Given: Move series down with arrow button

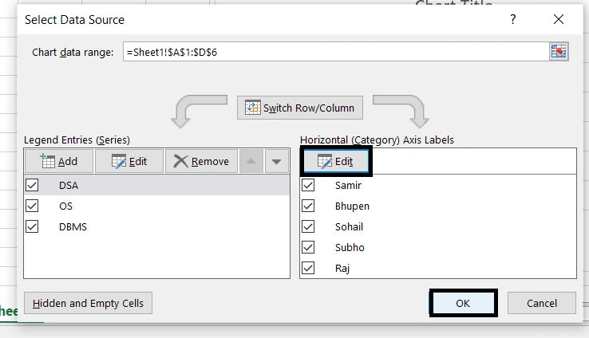Looking at the screenshot, I should coord(277,161).
